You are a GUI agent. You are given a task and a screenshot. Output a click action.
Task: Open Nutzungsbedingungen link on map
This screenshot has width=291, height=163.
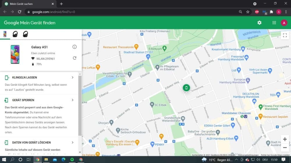[x=248, y=155]
